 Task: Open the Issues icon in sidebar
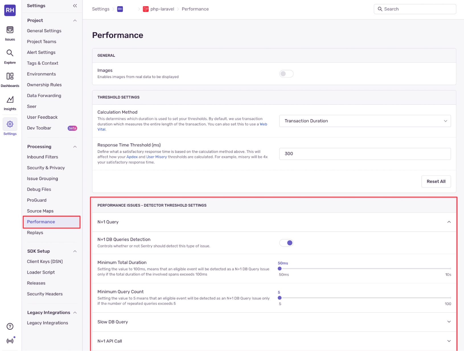point(10,30)
